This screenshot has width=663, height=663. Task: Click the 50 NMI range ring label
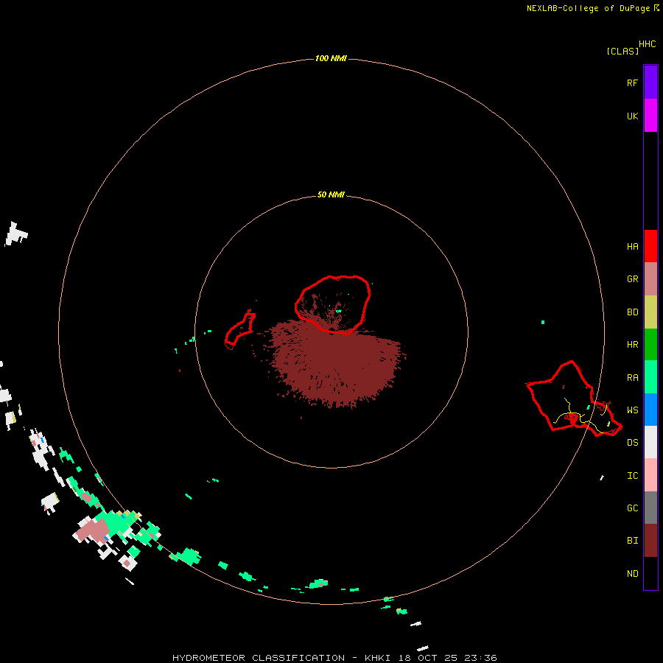[331, 194]
